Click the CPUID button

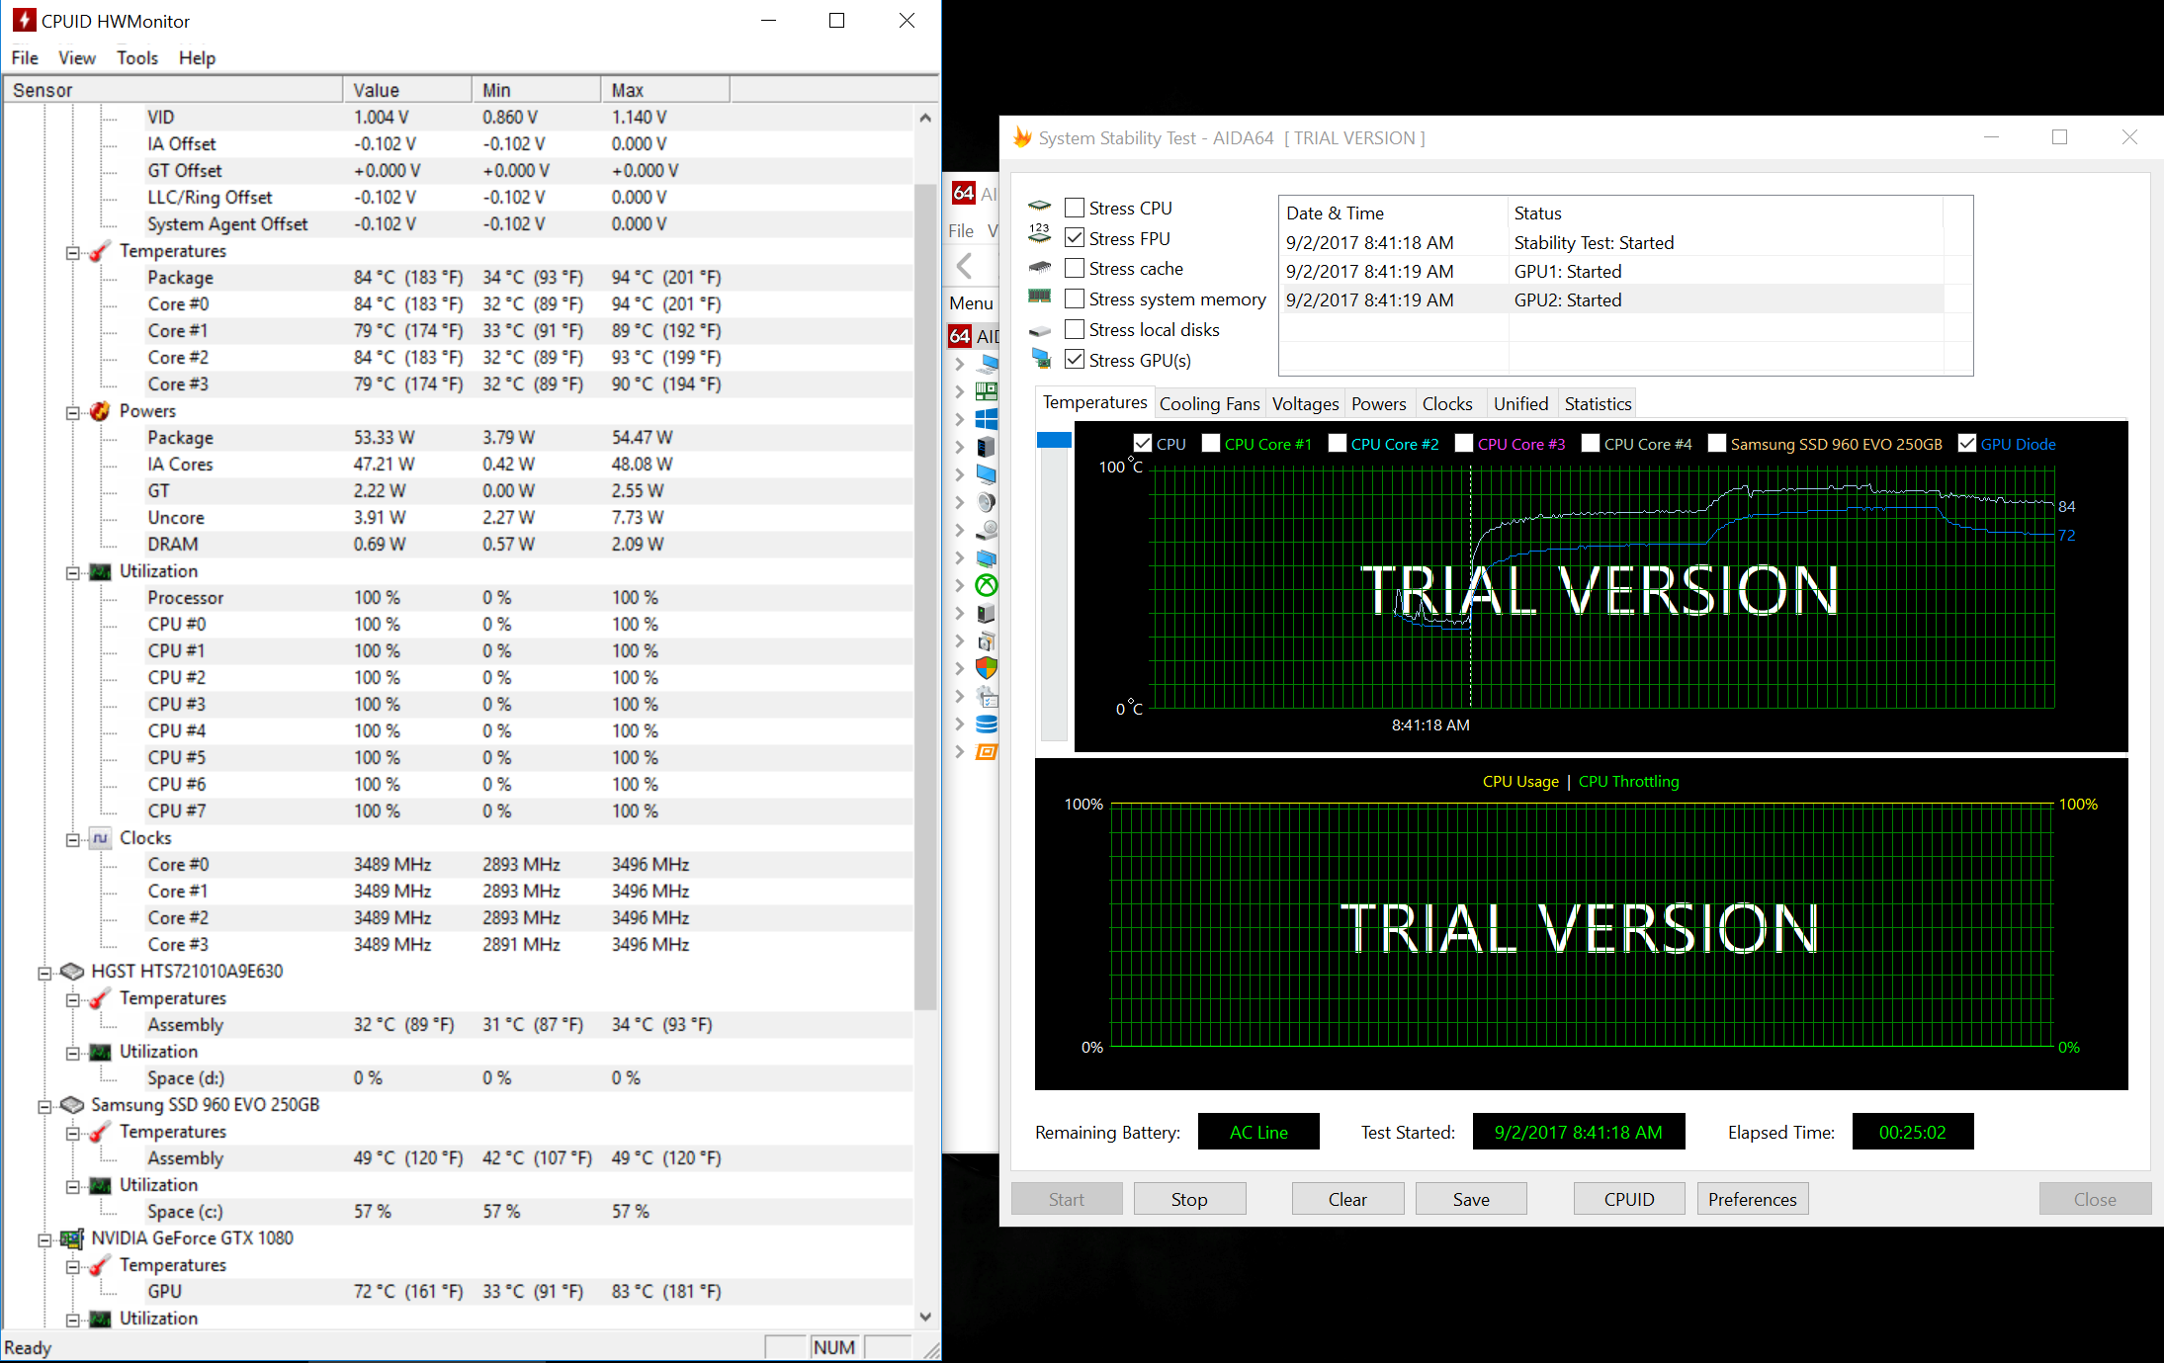(1629, 1199)
